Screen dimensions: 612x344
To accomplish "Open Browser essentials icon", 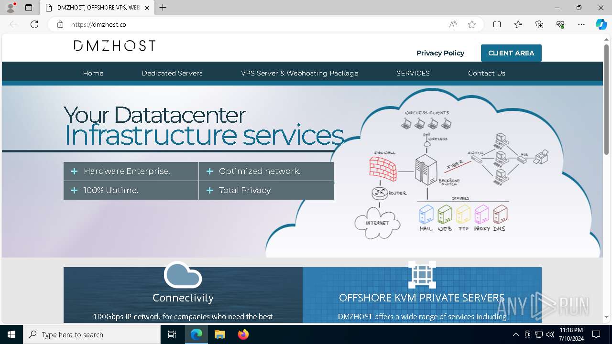I will point(560,24).
